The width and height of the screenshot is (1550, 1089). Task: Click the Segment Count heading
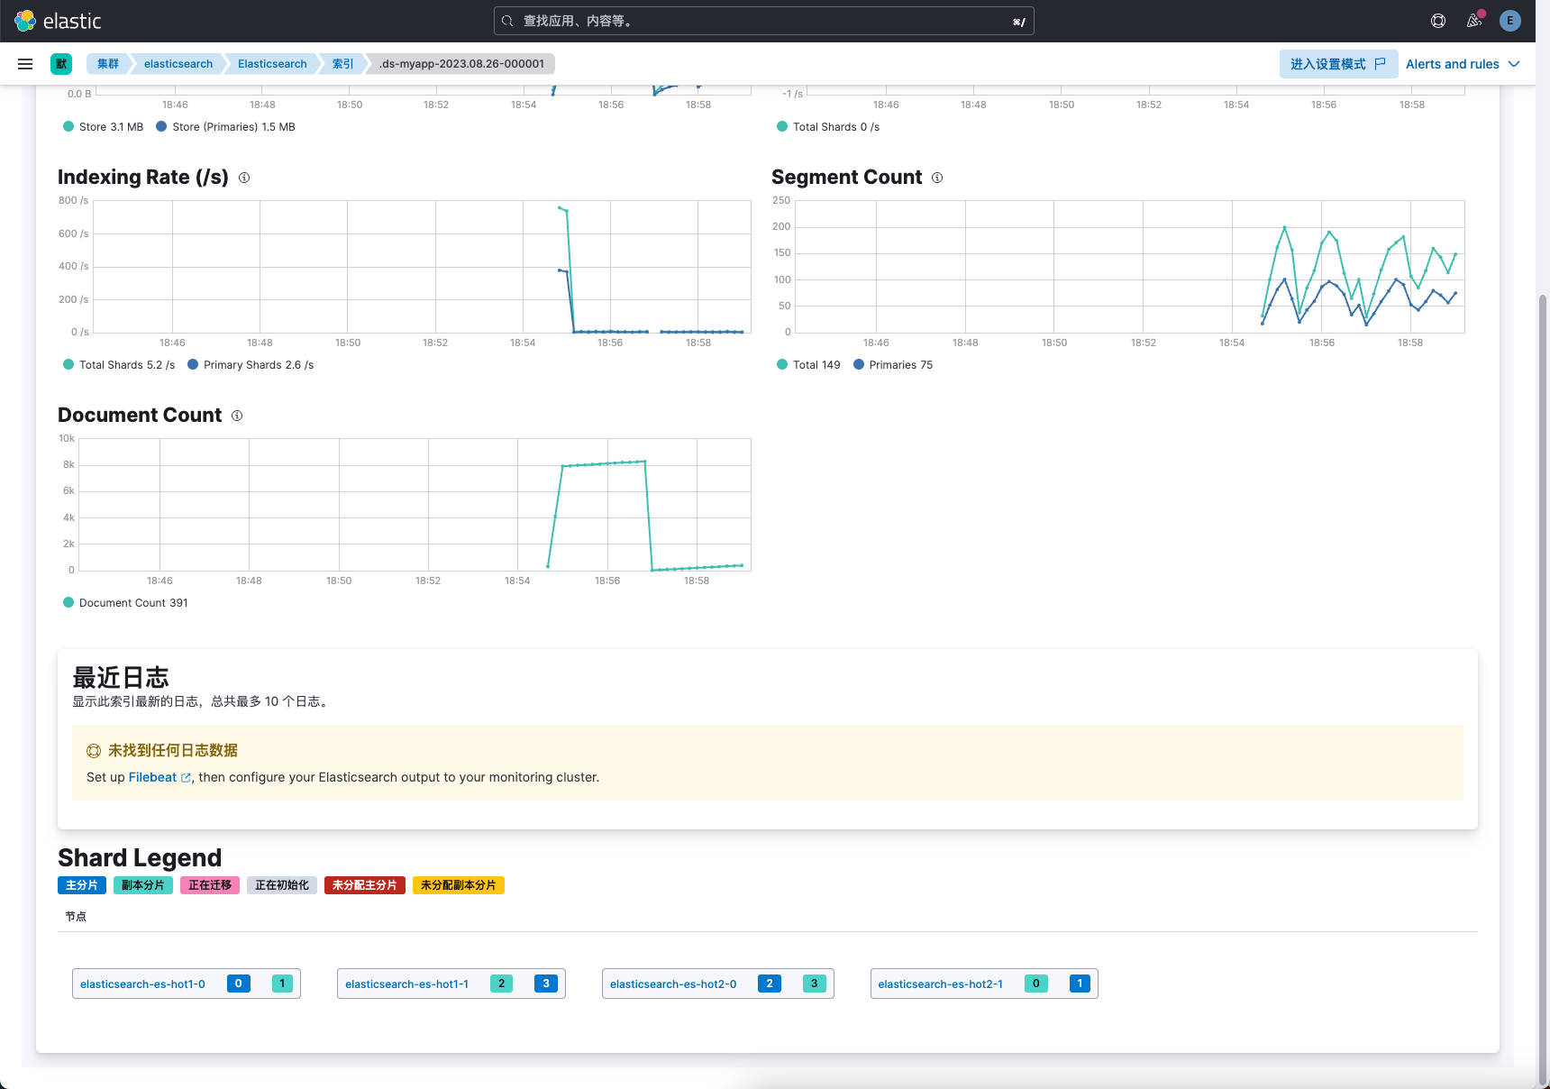[x=847, y=177]
